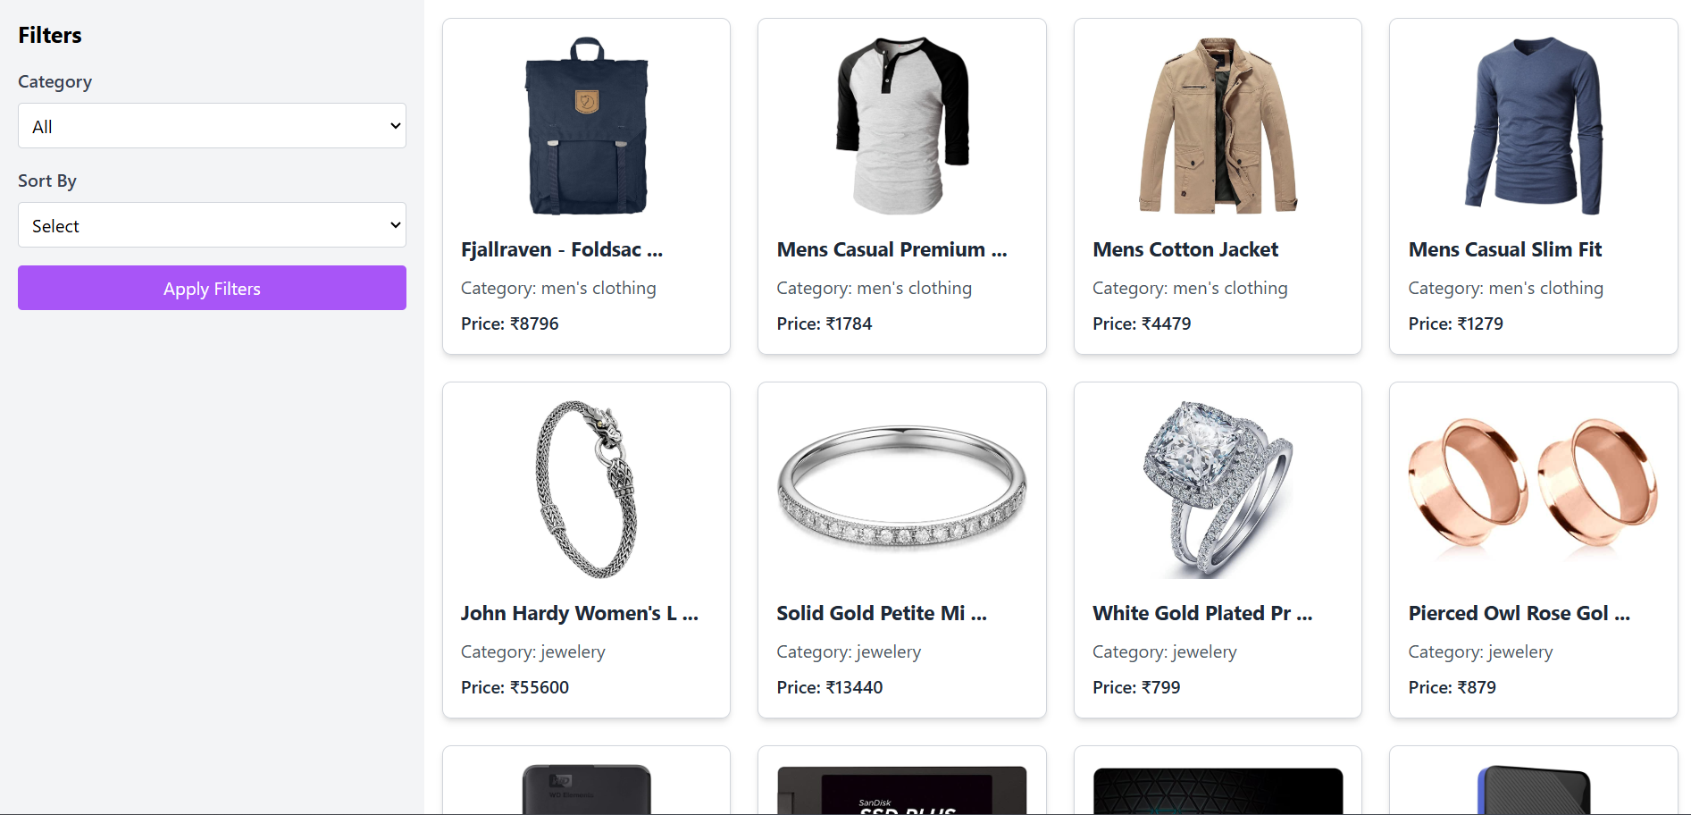The image size is (1691, 815).
Task: Open the Mens Casual Premium shirt image
Action: pyautogui.click(x=902, y=126)
